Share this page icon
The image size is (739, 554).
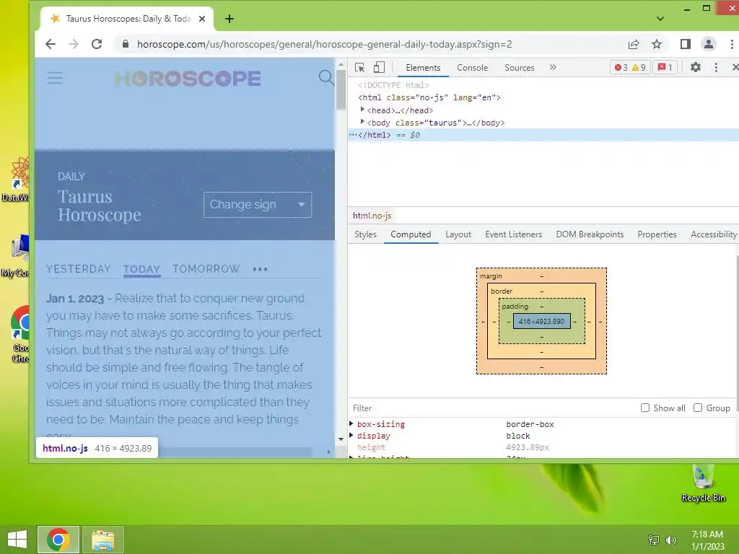click(634, 44)
